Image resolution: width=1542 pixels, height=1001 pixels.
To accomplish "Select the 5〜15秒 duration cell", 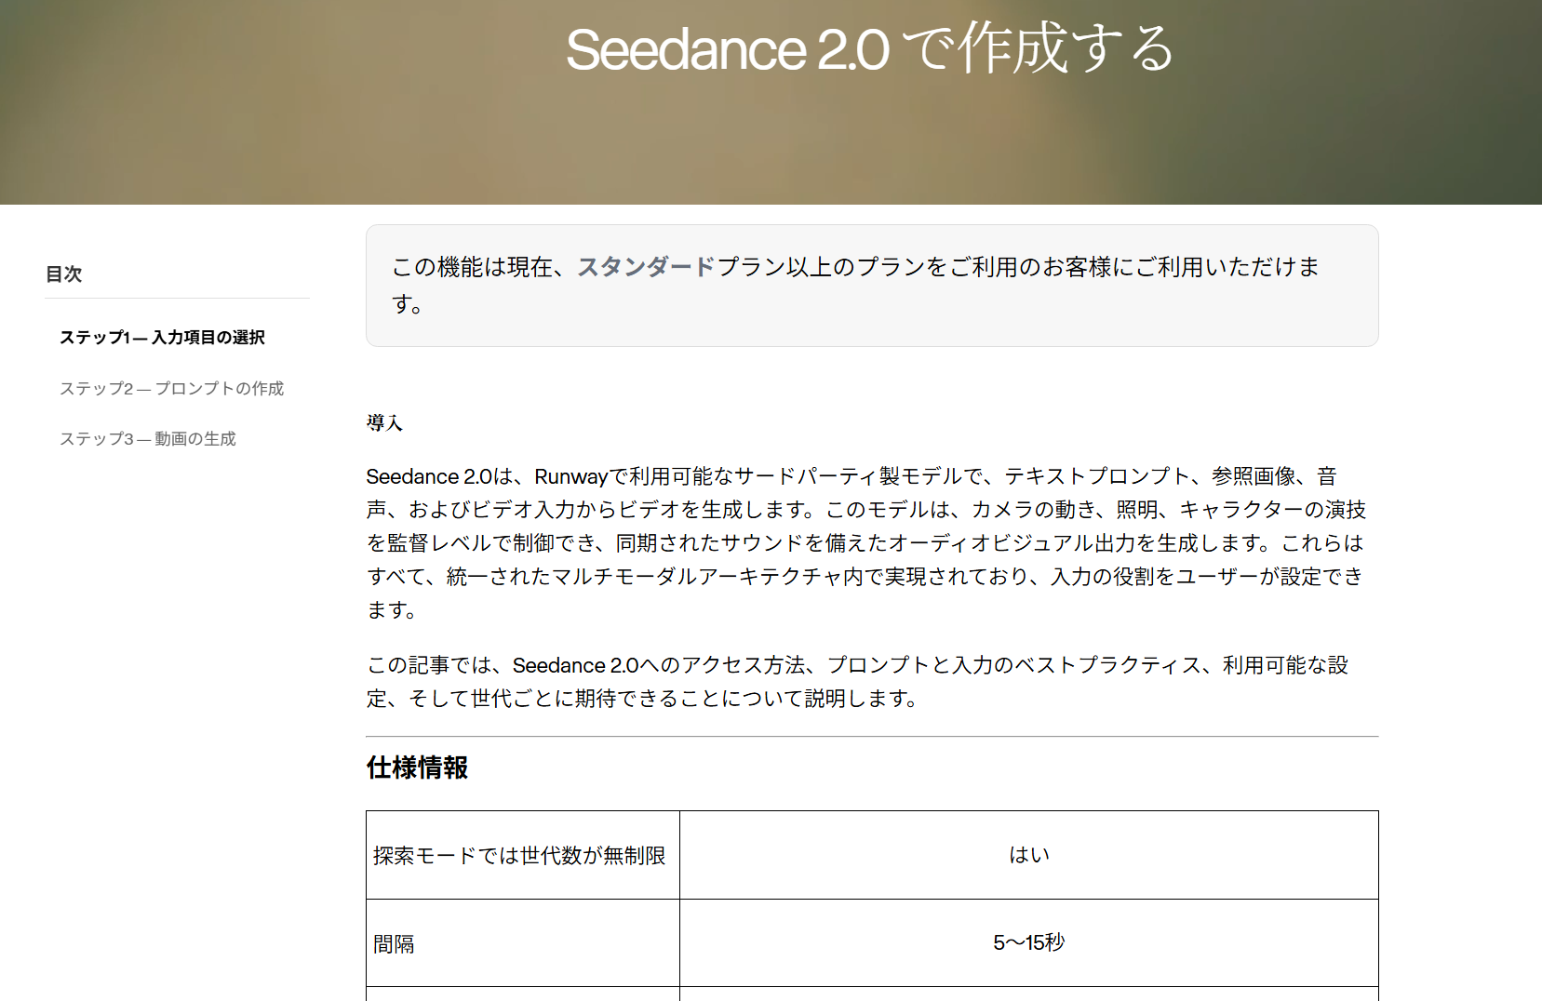I will [1029, 943].
